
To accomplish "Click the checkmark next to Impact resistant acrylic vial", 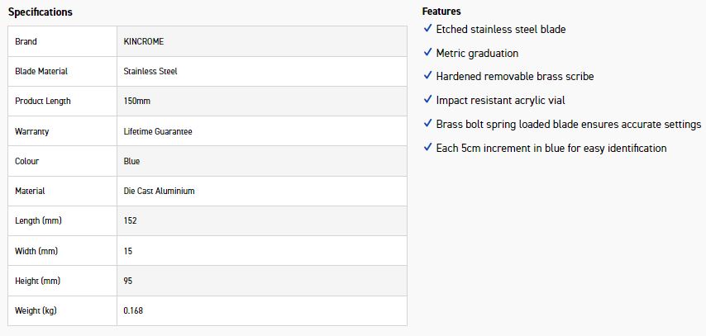I will (x=427, y=100).
